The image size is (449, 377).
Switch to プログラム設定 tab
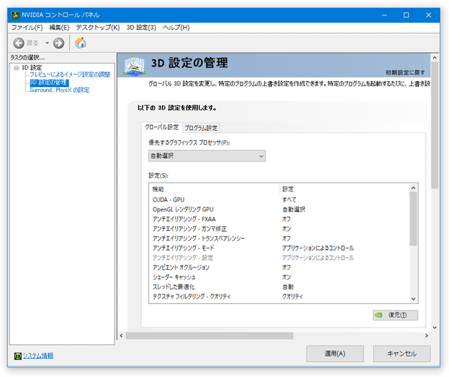[201, 128]
